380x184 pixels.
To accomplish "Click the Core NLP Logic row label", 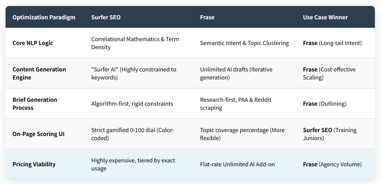I will pos(33,43).
